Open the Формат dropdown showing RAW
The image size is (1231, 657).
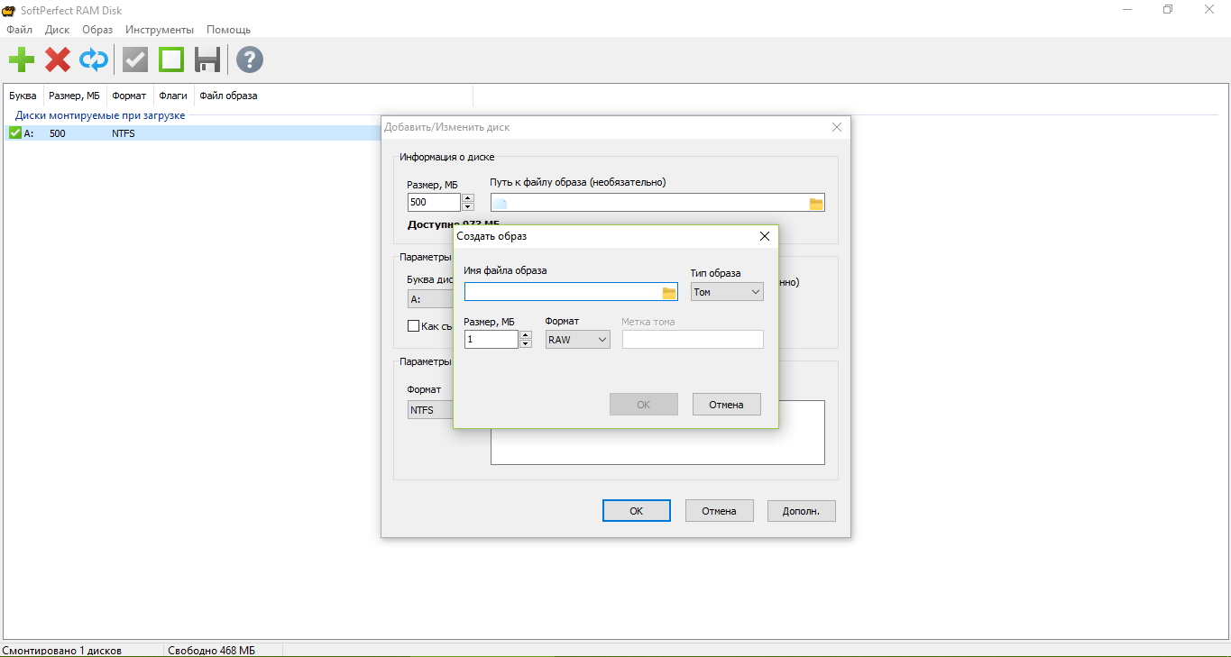coord(578,340)
